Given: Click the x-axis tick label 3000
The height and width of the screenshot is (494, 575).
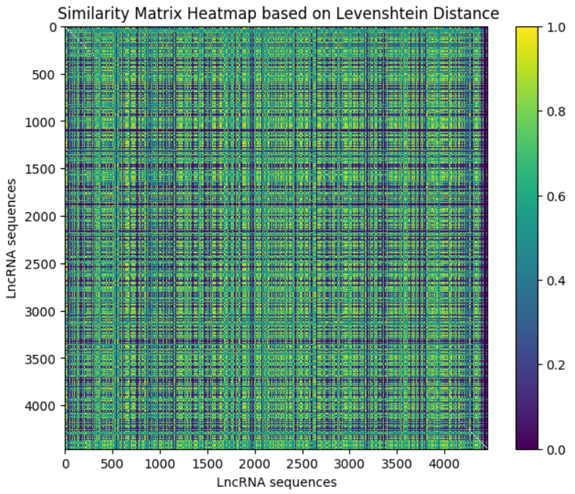Looking at the screenshot, I should point(349,464).
